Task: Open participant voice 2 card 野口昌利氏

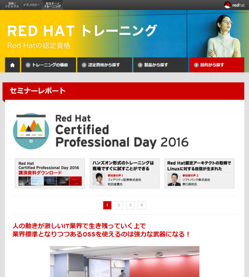Action: coord(200,173)
